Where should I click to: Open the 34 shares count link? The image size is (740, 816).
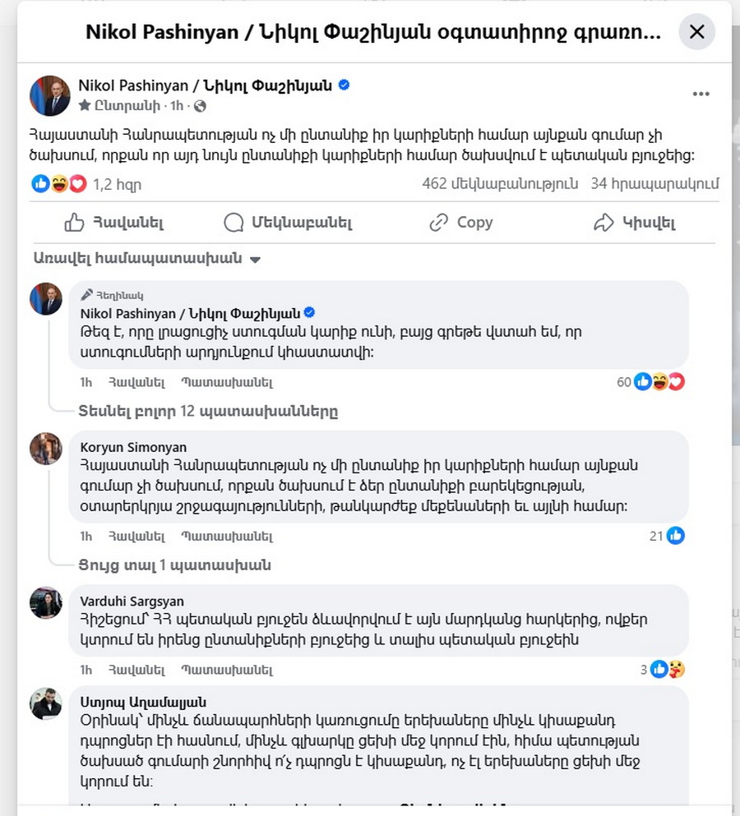(654, 184)
